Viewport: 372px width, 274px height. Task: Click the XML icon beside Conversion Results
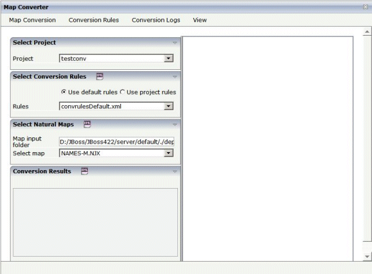(x=84, y=171)
